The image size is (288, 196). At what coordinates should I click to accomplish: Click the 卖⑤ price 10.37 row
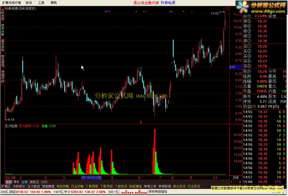click(x=265, y=21)
